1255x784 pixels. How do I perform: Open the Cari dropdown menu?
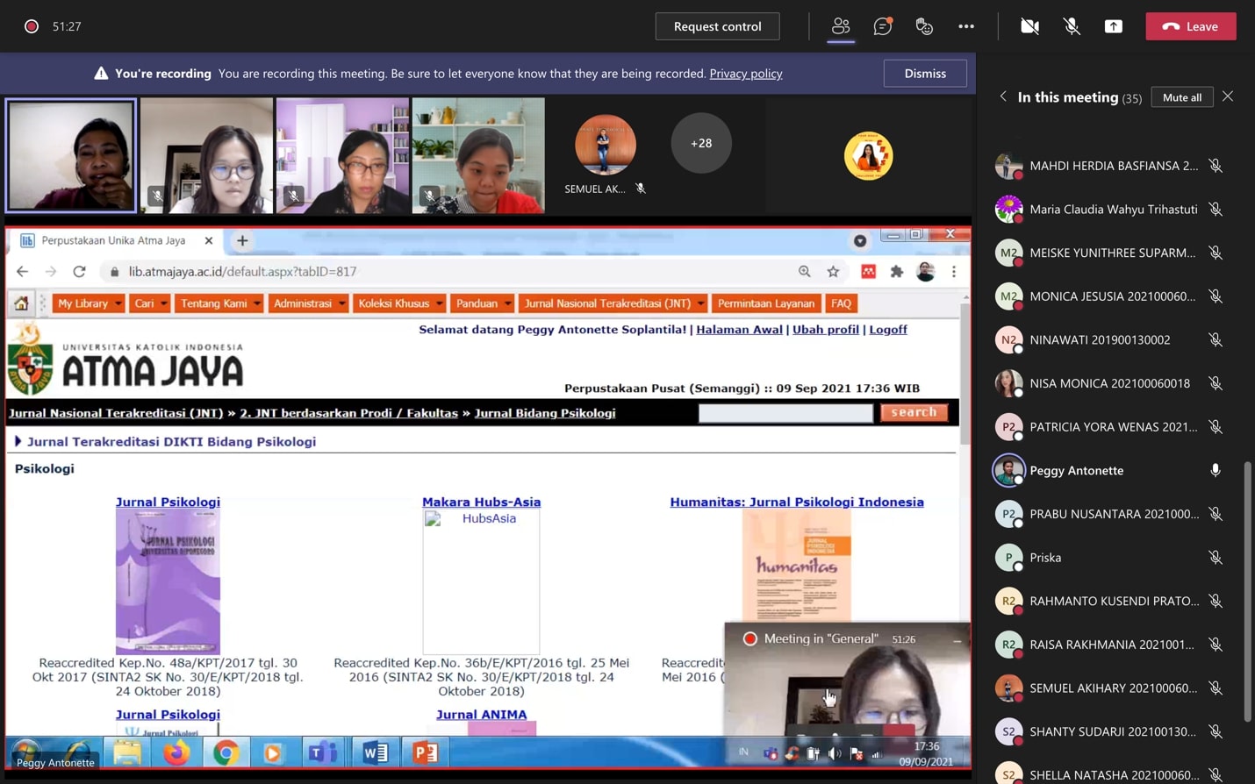coord(150,303)
